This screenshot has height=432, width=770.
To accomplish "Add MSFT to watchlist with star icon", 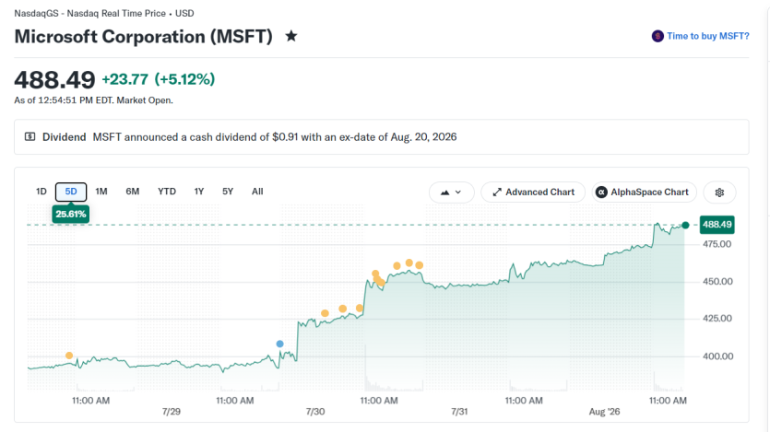I will (291, 36).
